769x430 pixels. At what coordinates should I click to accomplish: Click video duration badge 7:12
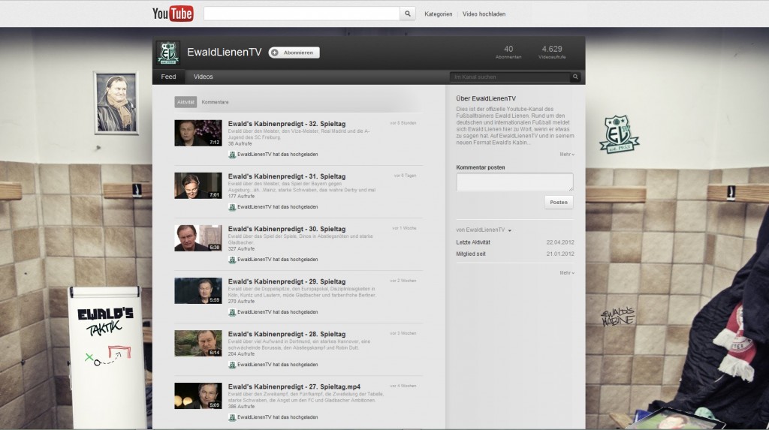click(x=214, y=142)
